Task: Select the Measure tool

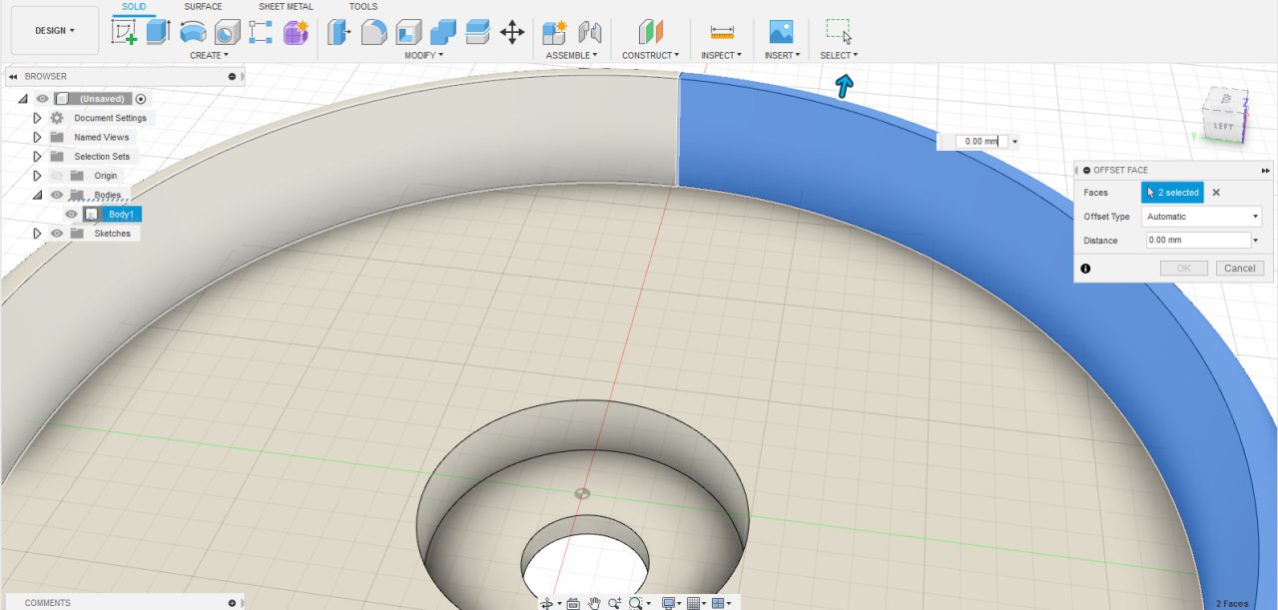Action: tap(722, 32)
